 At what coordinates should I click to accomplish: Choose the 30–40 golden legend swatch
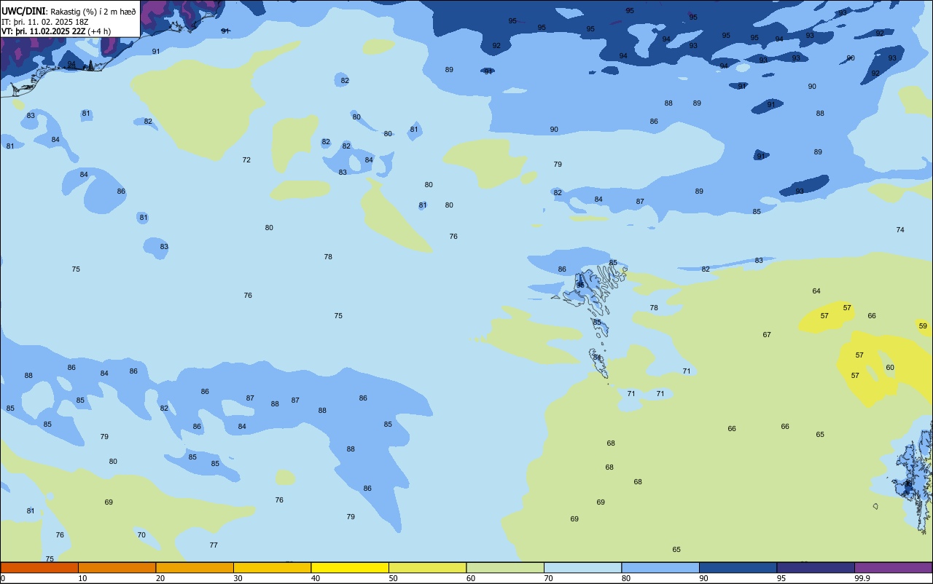click(x=272, y=567)
